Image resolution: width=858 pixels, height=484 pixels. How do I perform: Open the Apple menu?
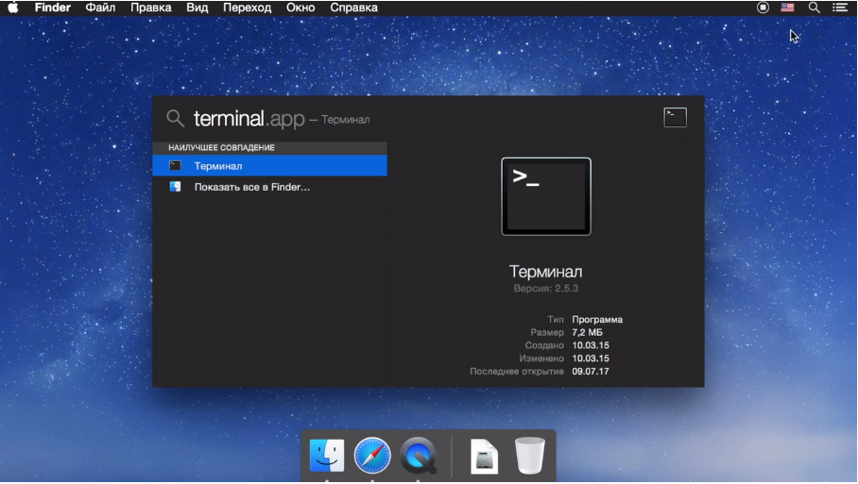point(13,8)
